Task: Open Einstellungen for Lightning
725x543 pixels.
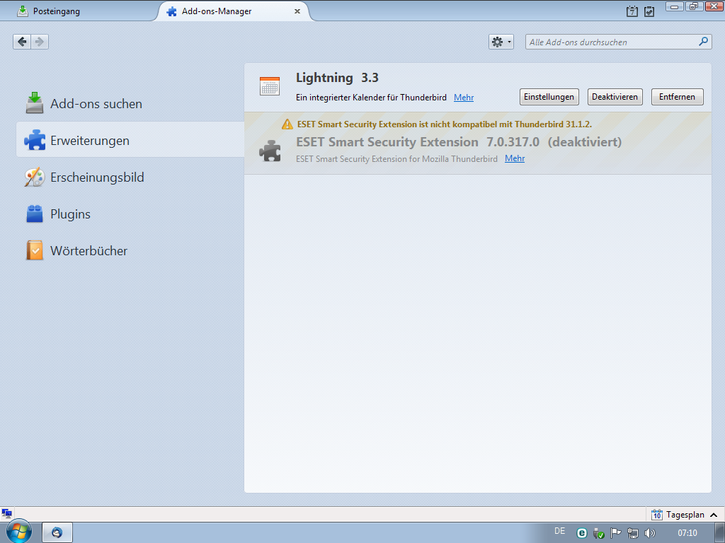Action: (x=549, y=97)
